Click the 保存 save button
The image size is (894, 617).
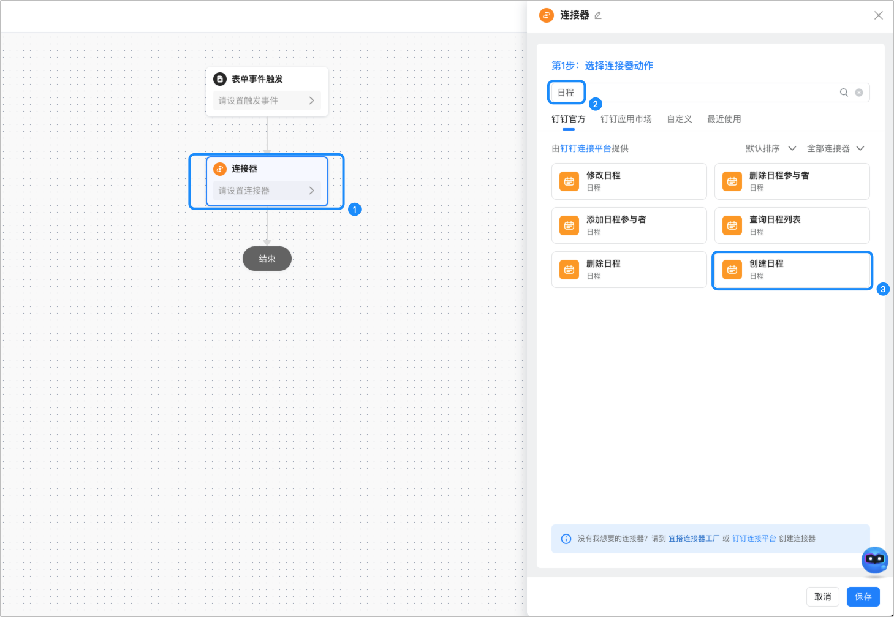[863, 597]
